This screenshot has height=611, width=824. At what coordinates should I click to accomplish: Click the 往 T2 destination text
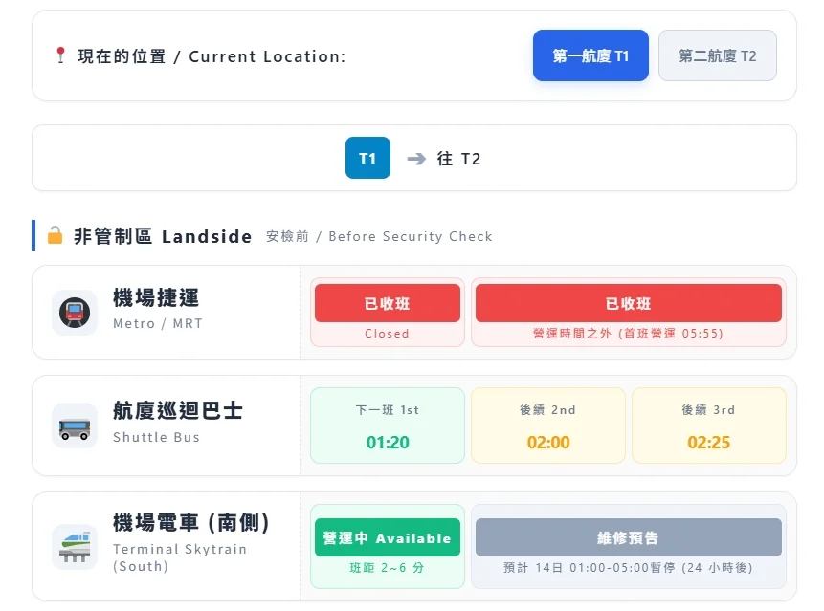458,159
